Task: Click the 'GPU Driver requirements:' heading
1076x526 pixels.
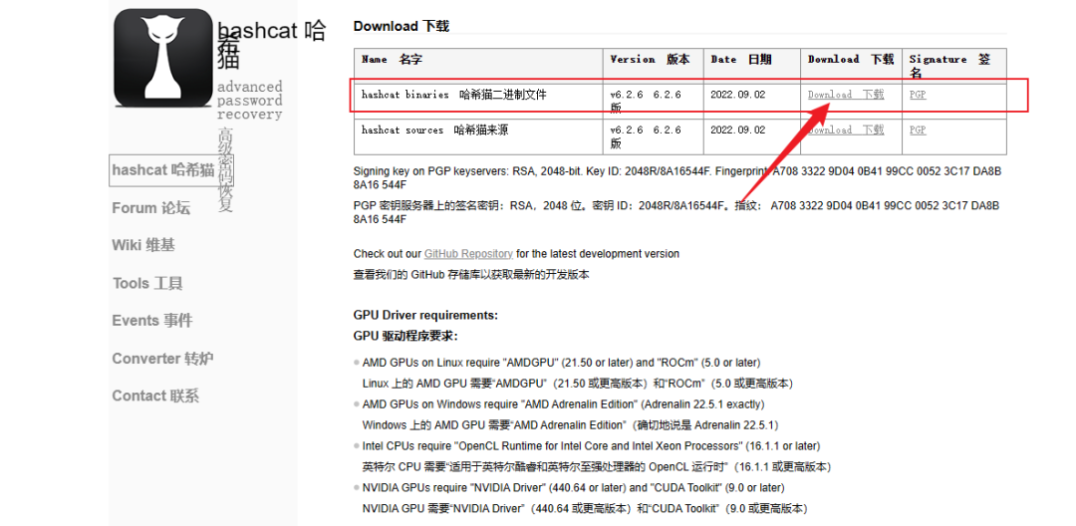Action: [x=425, y=316]
